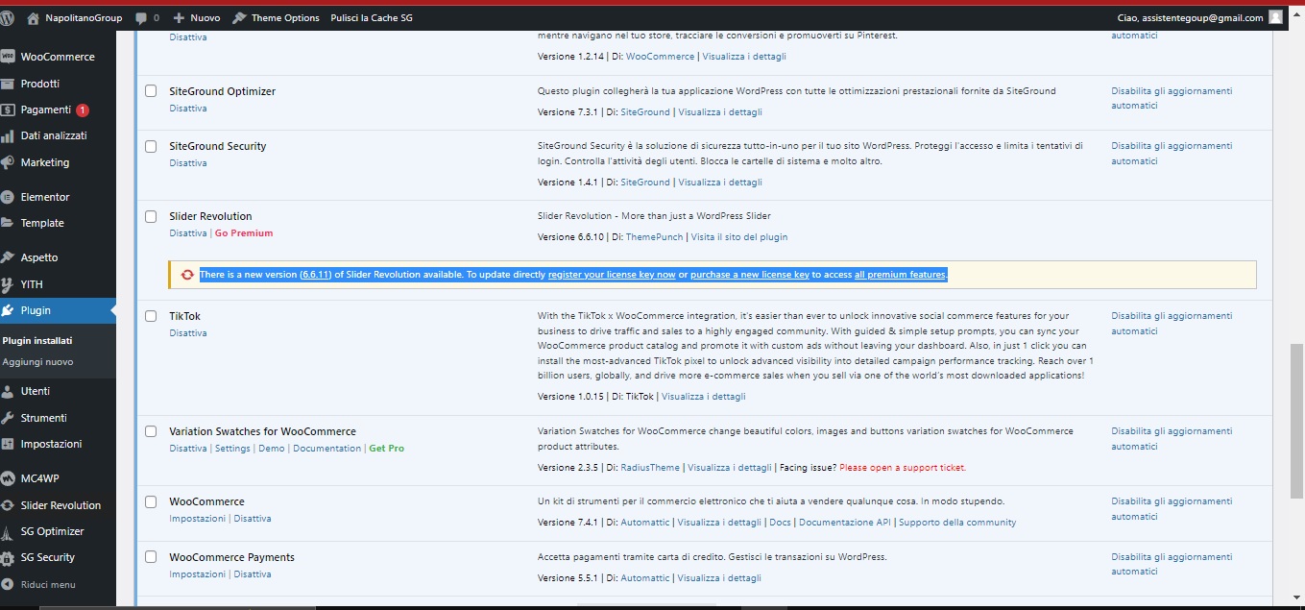This screenshot has height=610, width=1305.
Task: Disable auto-updates for SiteGround Security
Action: pos(1172,154)
